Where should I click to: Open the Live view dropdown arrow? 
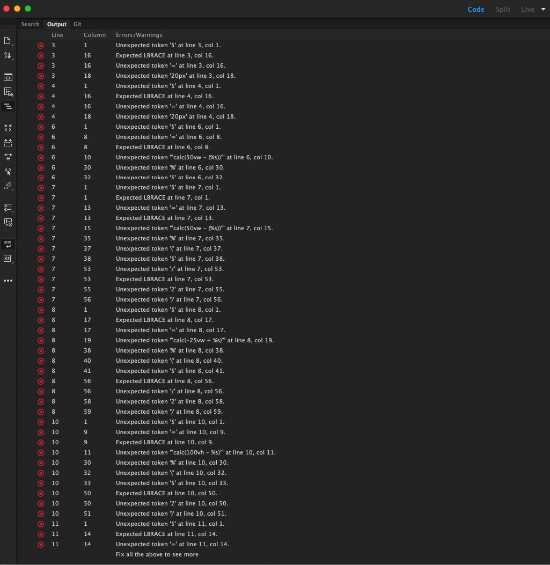point(542,9)
